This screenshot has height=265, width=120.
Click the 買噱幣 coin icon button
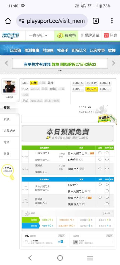coord(66,36)
